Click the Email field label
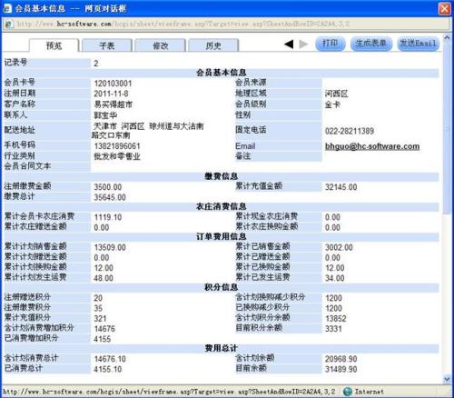This screenshot has width=454, height=398. point(245,146)
